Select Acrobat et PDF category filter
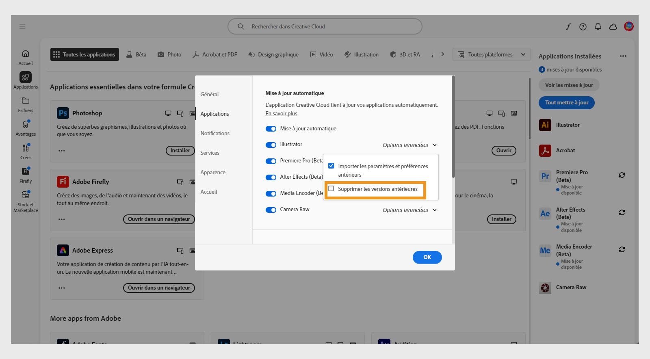Viewport: 650px width, 359px height. tap(214, 54)
